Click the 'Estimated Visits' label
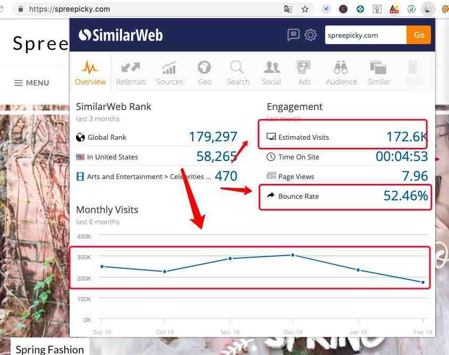The height and width of the screenshot is (355, 449). [x=303, y=138]
